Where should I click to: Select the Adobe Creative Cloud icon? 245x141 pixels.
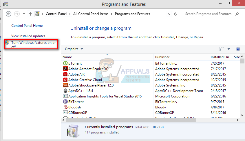(x=65, y=80)
